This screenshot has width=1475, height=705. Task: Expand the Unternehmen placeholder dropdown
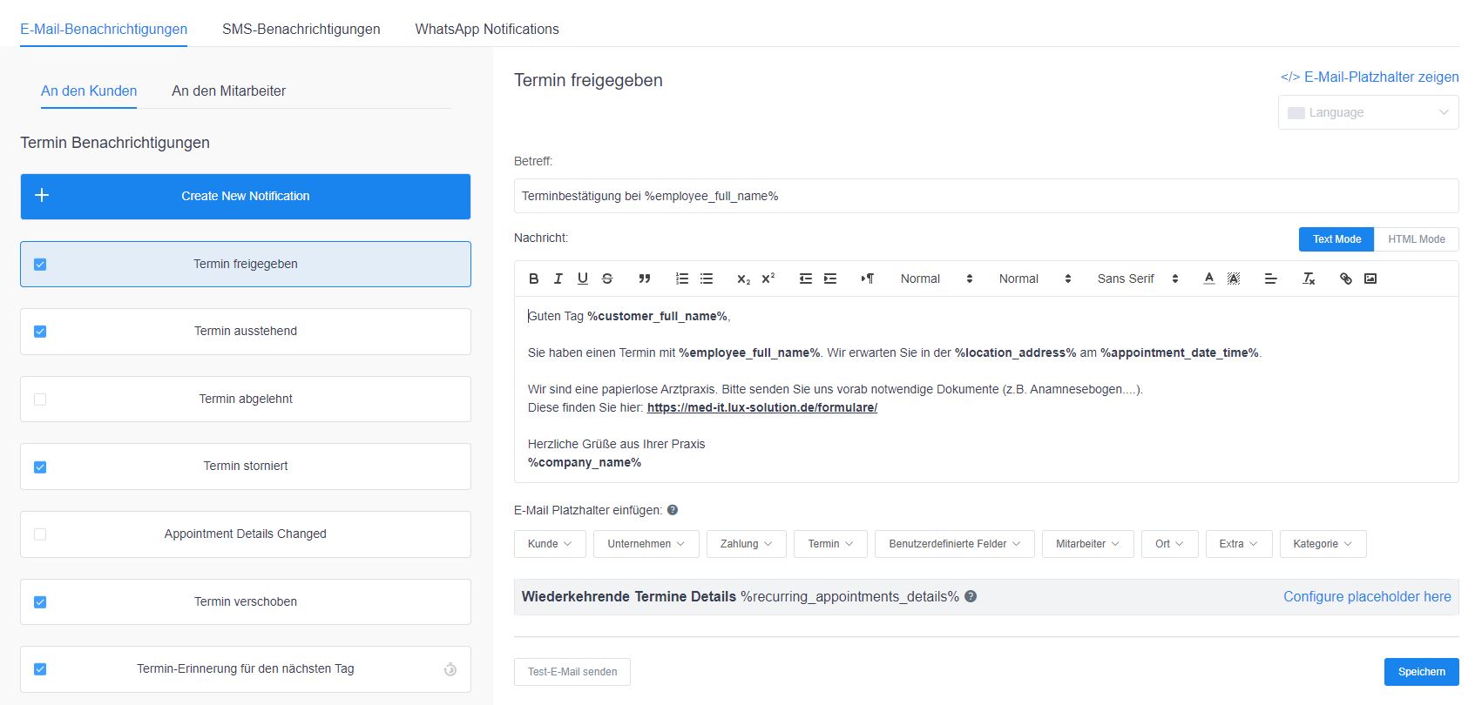coord(646,544)
